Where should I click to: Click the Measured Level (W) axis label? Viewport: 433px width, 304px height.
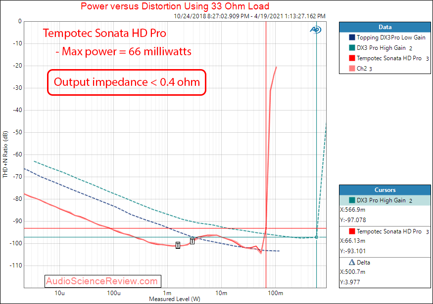(175, 299)
